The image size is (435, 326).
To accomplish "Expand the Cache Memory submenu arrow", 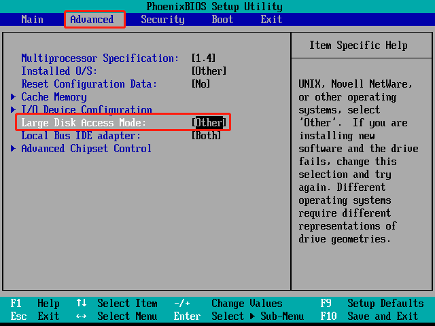I will pyautogui.click(x=13, y=96).
